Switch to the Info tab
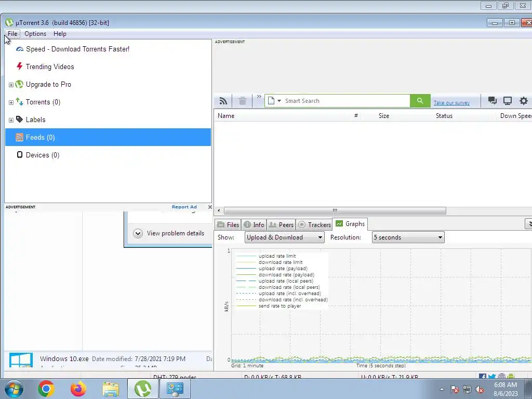This screenshot has height=399, width=532. 254,224
